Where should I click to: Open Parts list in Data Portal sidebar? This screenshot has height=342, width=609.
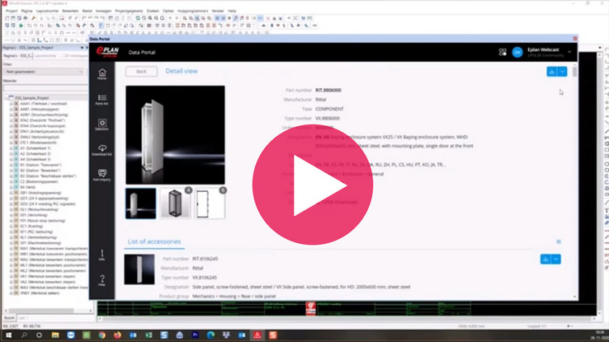(102, 99)
